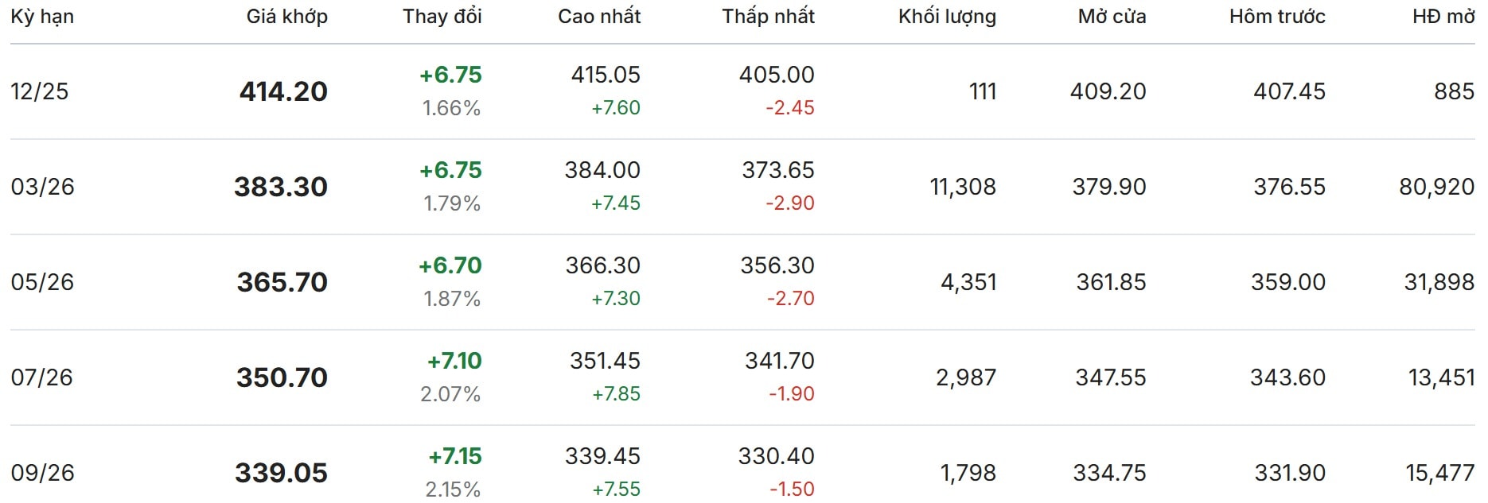Click the 339.05 matched price
The image size is (1488, 503).
281,473
